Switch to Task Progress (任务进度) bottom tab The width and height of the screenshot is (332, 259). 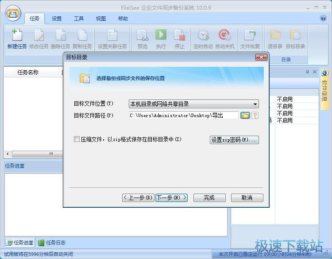click(x=19, y=243)
